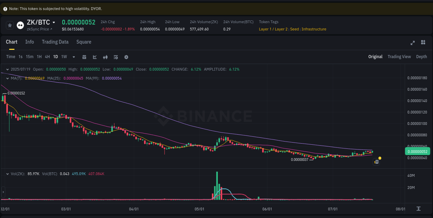The image size is (433, 218).
Task: Open the extra timeframes dropdown arrow
Action: point(73,57)
